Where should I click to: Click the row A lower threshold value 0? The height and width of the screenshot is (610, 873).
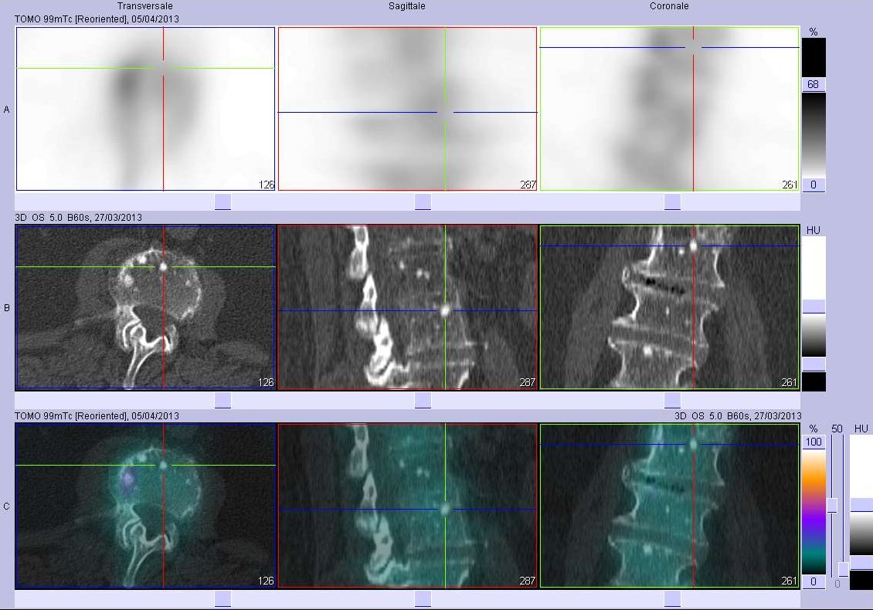pos(814,185)
